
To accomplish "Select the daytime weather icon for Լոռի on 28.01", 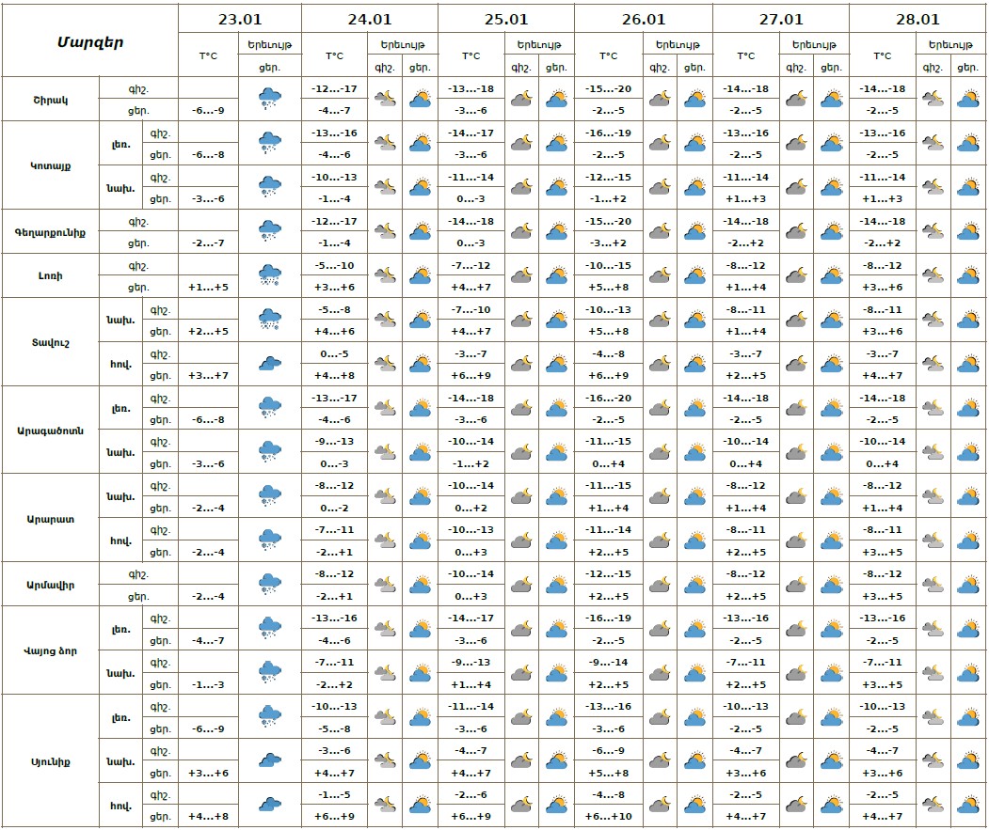I will click(x=967, y=274).
